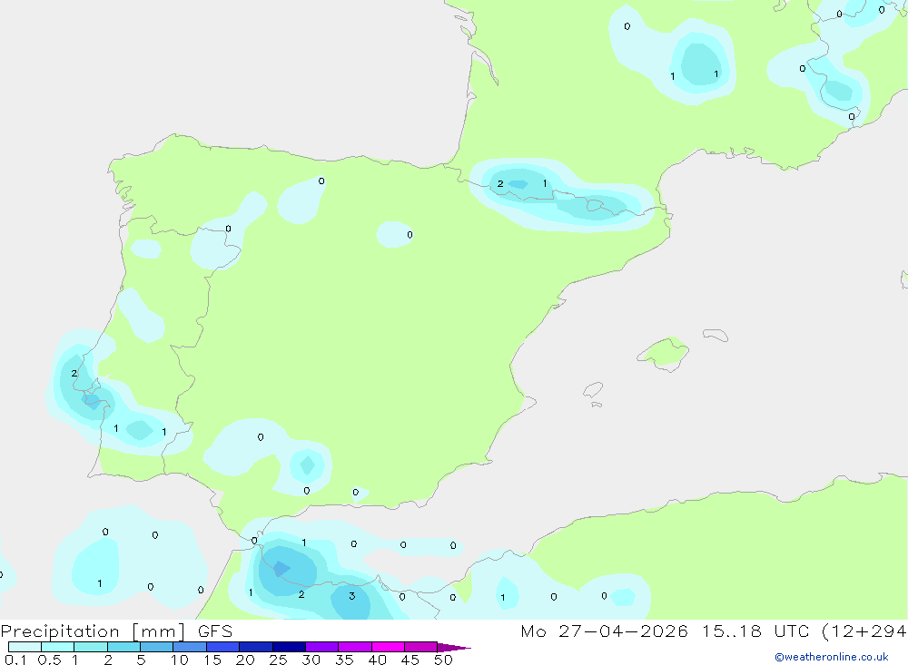Viewport: 908px width, 665px height.
Task: Click the weekday 'Mo' label
Action: [533, 631]
